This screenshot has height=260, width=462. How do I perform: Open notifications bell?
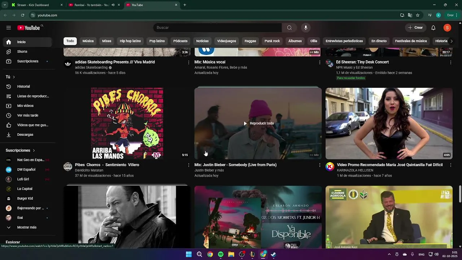point(433,28)
